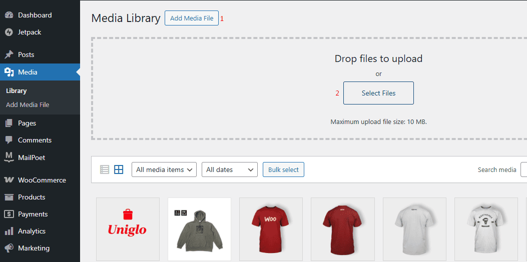Select the Uniglo logo thumbnail
Image resolution: width=527 pixels, height=262 pixels.
point(128,229)
